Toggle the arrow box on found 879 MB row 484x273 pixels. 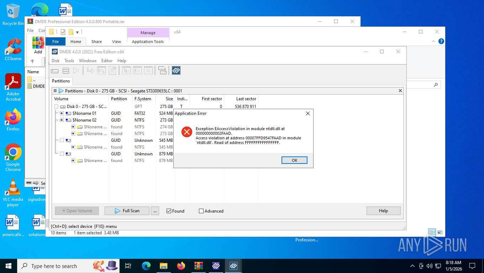coord(73,161)
